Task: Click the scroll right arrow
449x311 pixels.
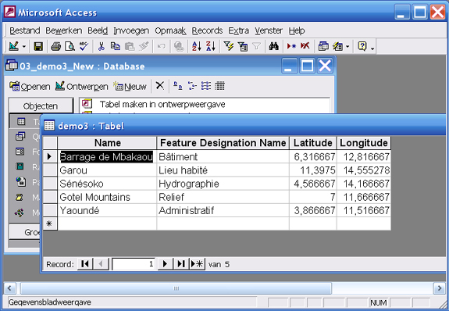Action: click(x=440, y=288)
